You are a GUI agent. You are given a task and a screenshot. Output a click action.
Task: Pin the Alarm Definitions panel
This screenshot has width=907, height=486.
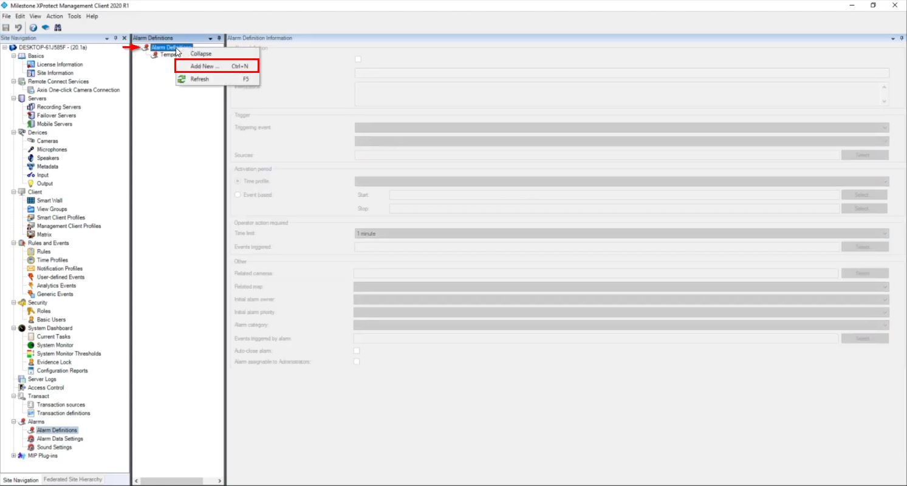(x=219, y=38)
